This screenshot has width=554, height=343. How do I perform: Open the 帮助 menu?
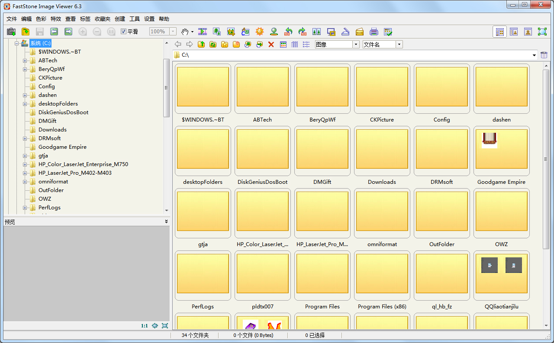(x=164, y=19)
